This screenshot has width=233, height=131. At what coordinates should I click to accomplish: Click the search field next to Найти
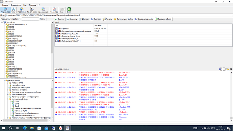point(30,19)
